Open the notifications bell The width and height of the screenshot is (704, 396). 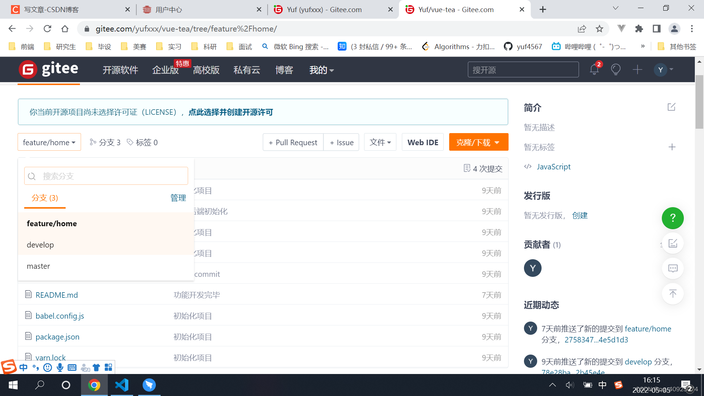click(594, 69)
